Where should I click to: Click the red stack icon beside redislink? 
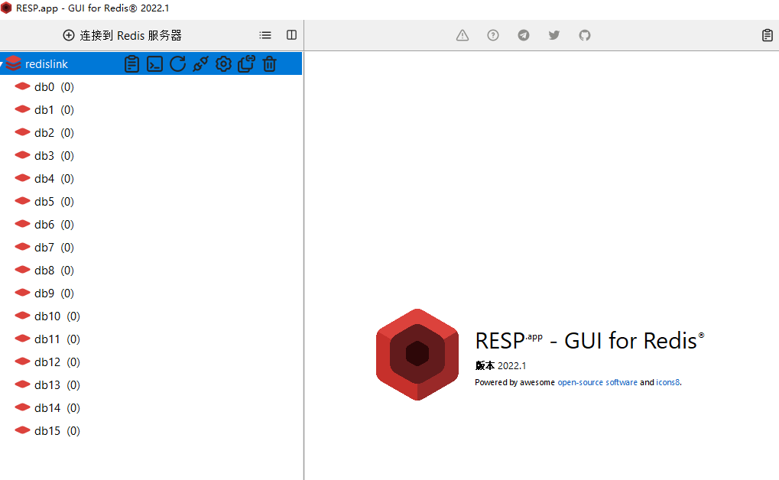click(14, 63)
